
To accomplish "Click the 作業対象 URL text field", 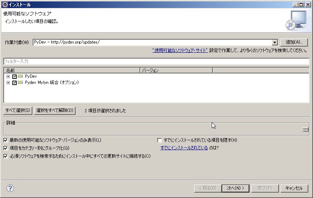I will 153,43.
